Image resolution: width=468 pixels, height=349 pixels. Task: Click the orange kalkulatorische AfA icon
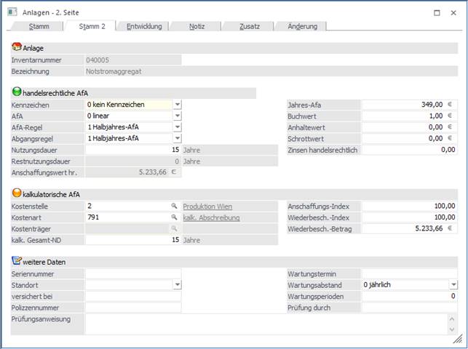point(17,194)
